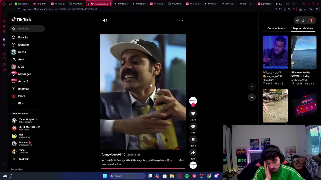
Task: Expand the caption with 'plus'
Action: pos(181,160)
